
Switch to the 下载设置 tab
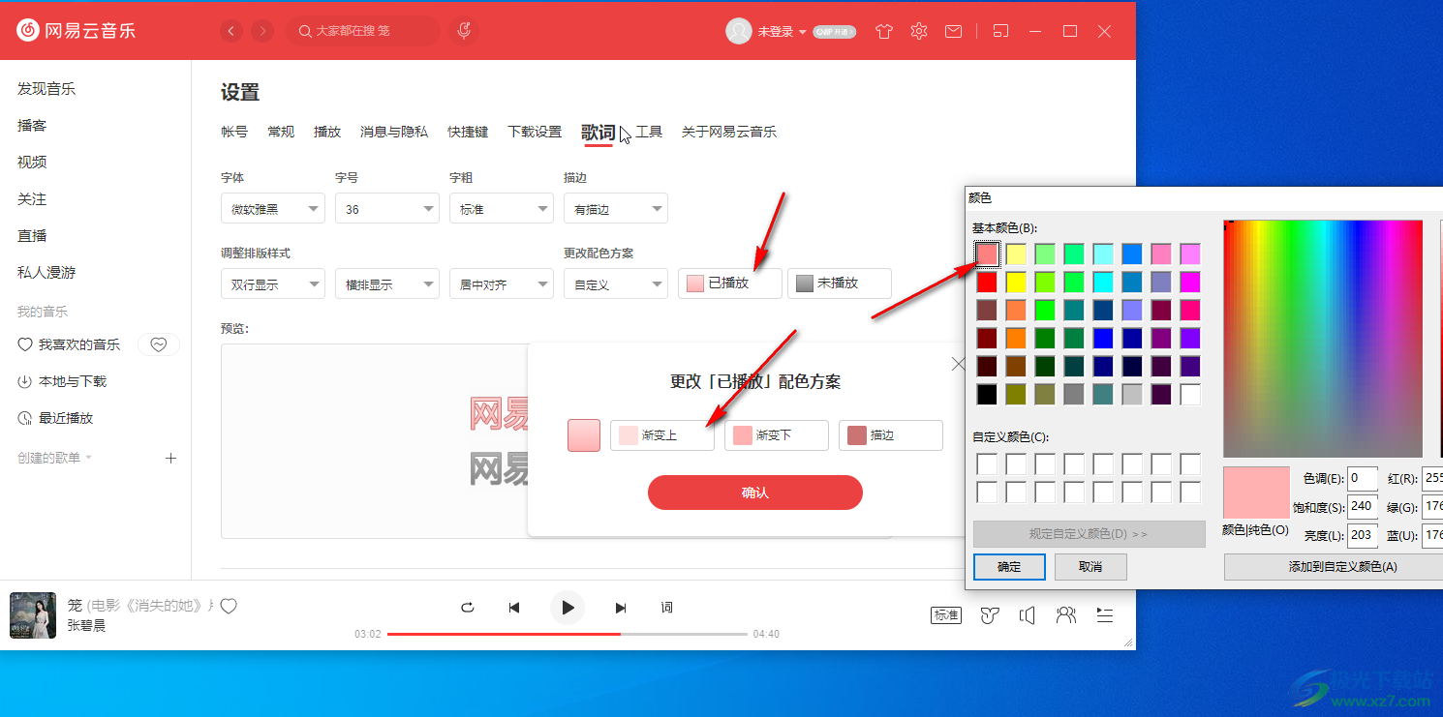[535, 132]
